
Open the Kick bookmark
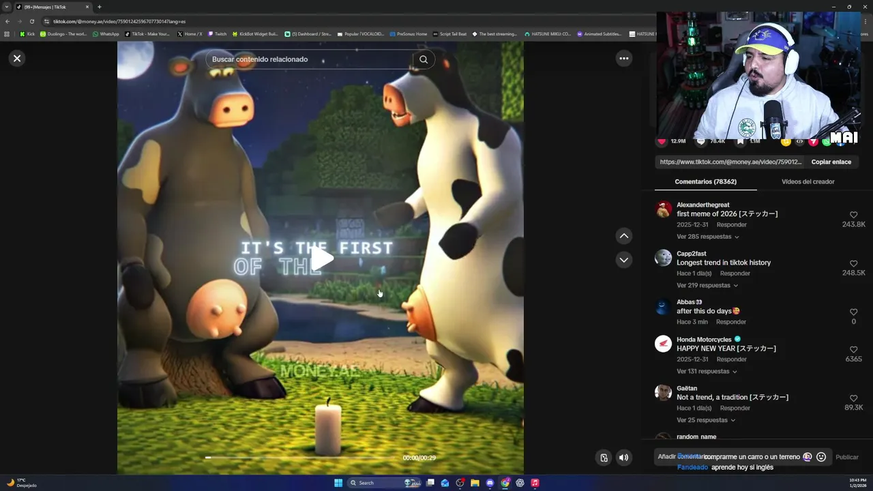(x=27, y=33)
